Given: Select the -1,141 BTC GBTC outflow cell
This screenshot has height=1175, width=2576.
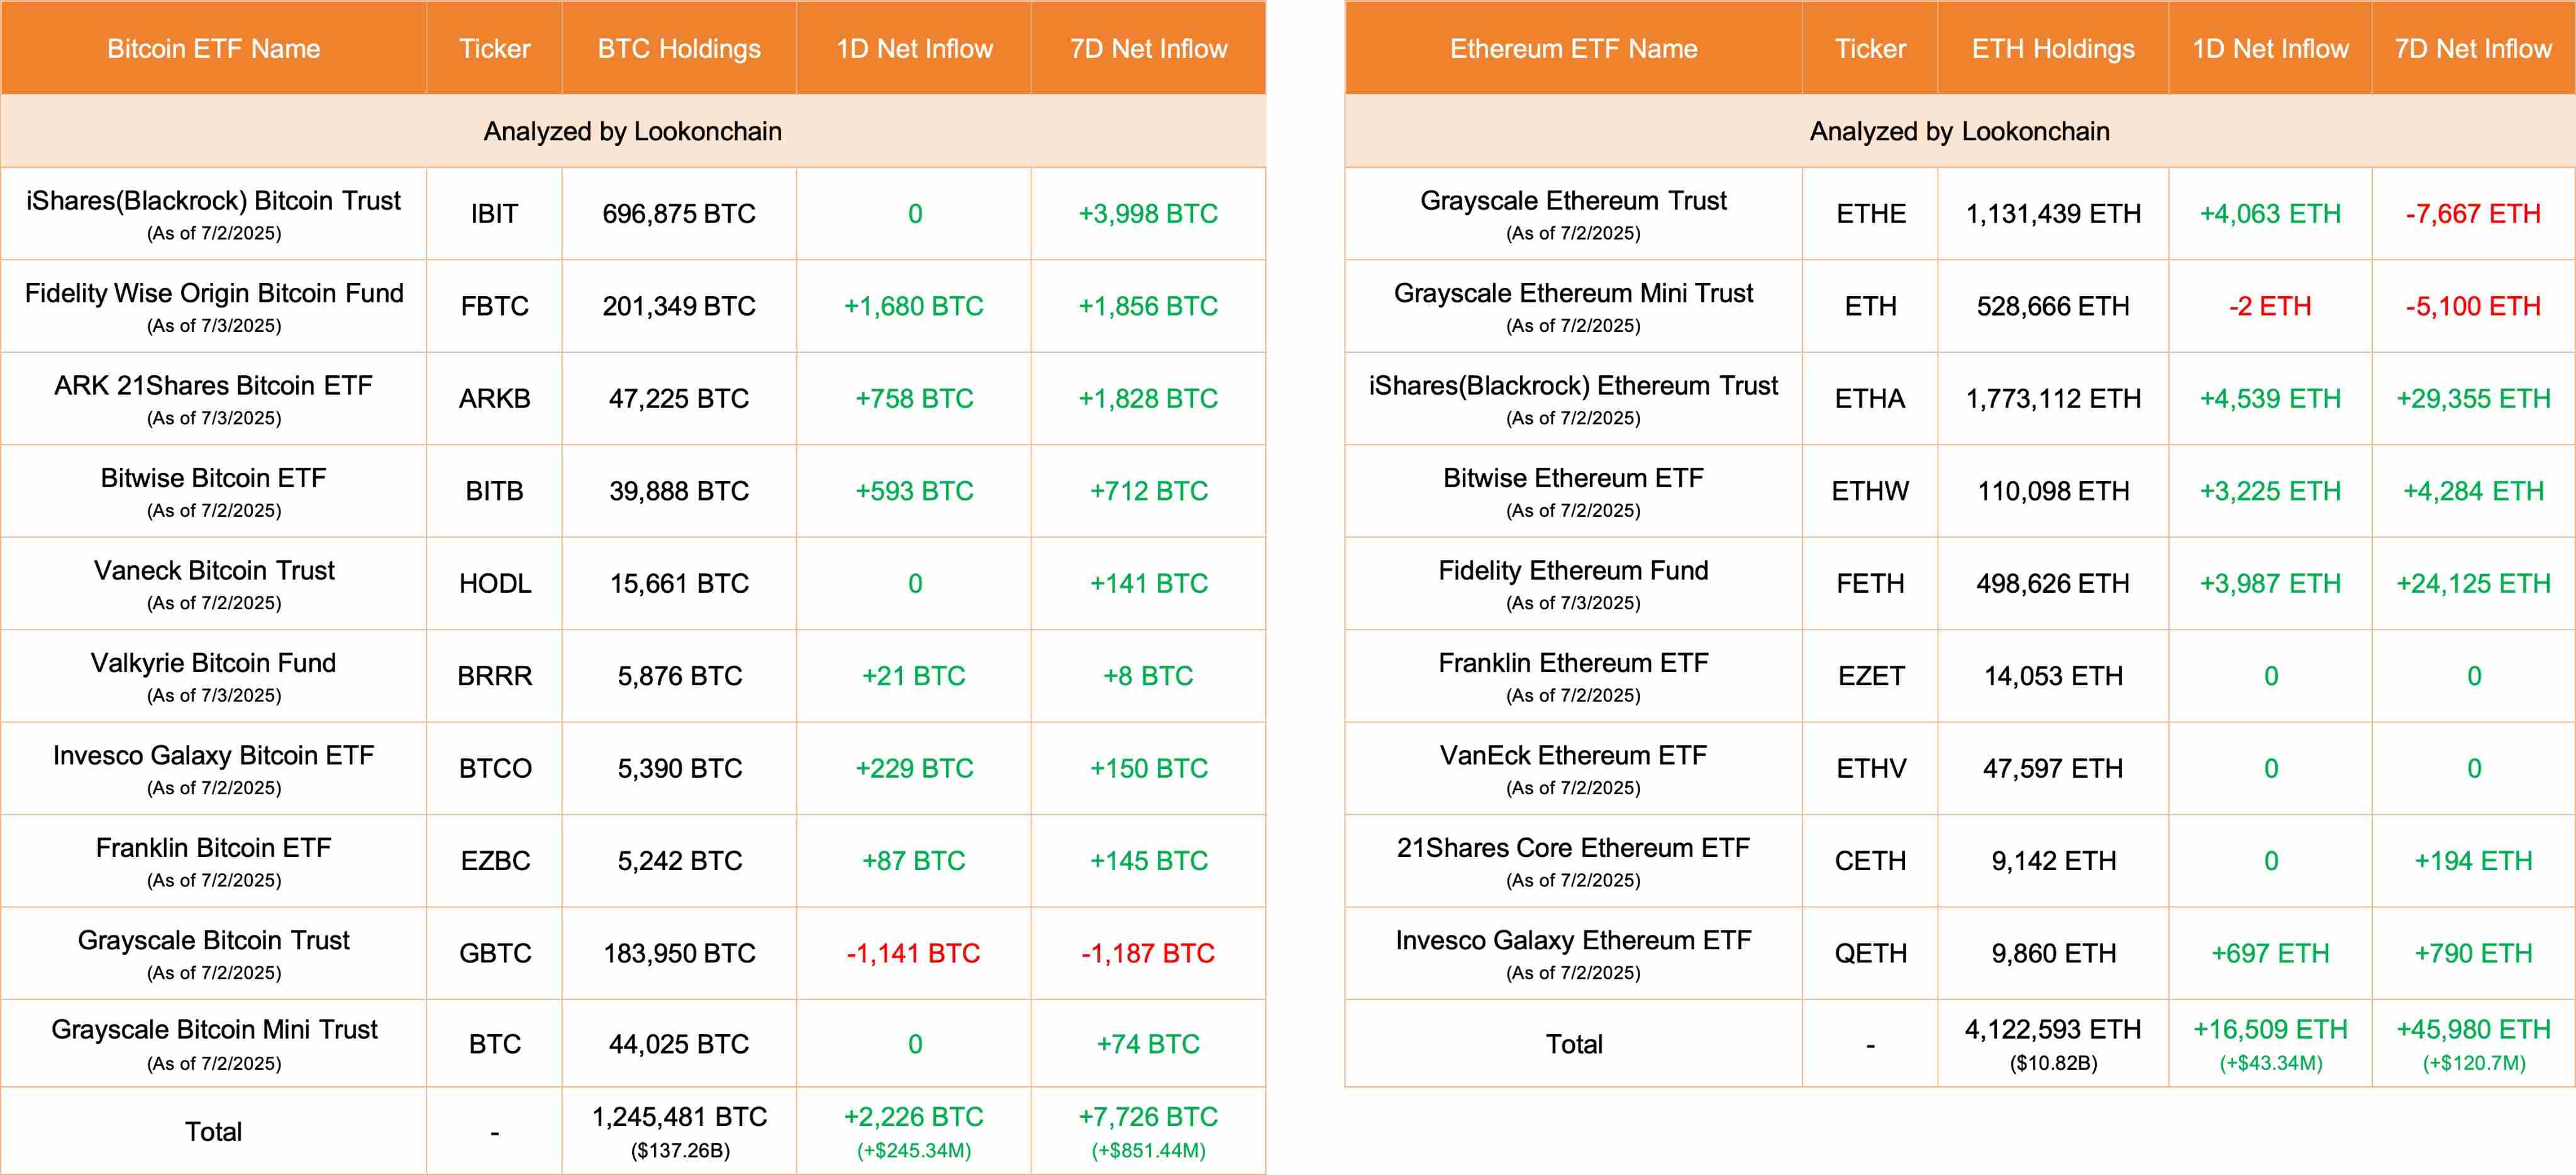Looking at the screenshot, I should click(913, 953).
